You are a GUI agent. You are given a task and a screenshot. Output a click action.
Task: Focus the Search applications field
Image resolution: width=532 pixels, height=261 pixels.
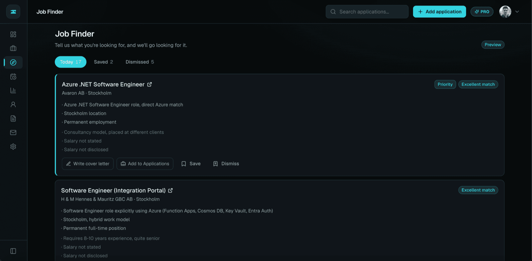point(367,12)
